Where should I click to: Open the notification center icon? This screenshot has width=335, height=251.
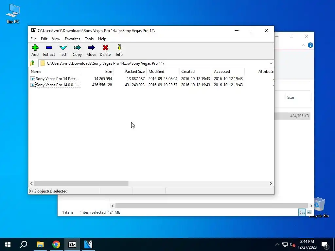tap(325, 245)
